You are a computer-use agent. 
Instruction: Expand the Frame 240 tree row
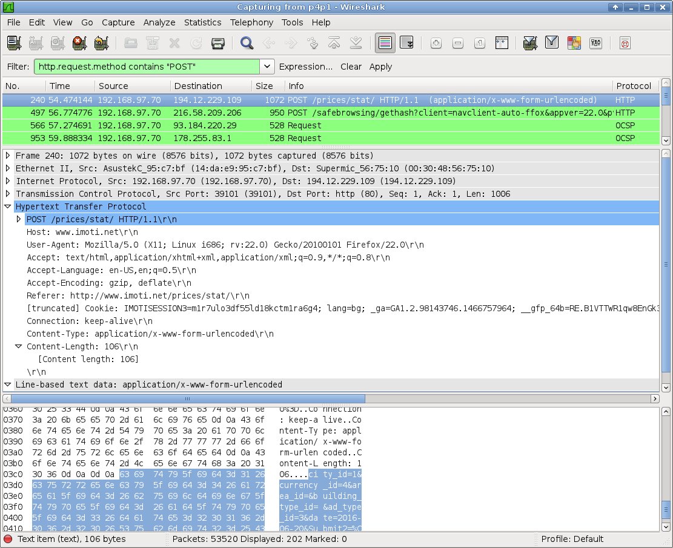click(x=8, y=156)
